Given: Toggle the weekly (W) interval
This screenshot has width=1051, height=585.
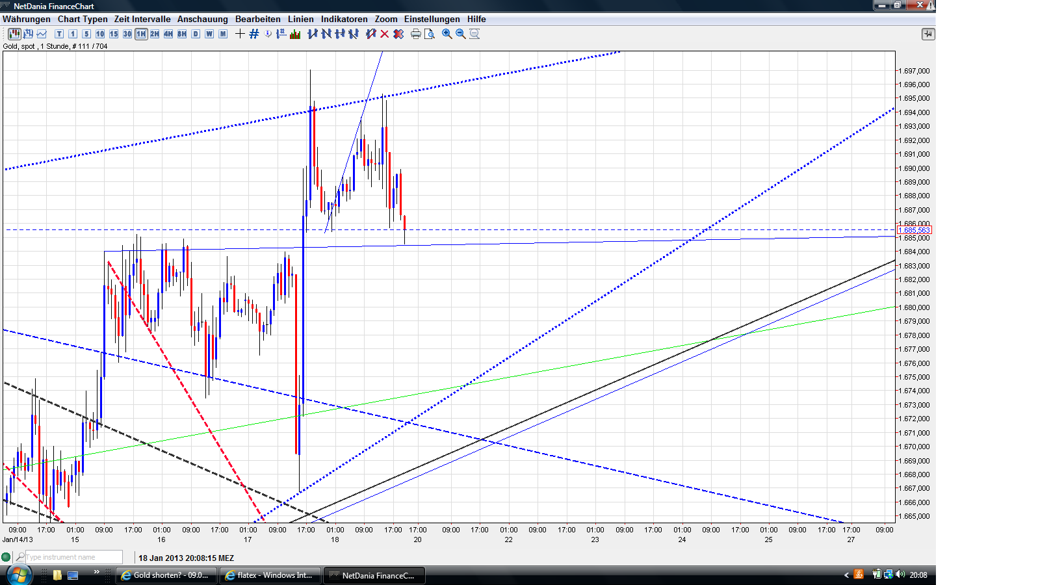Looking at the screenshot, I should coord(208,34).
